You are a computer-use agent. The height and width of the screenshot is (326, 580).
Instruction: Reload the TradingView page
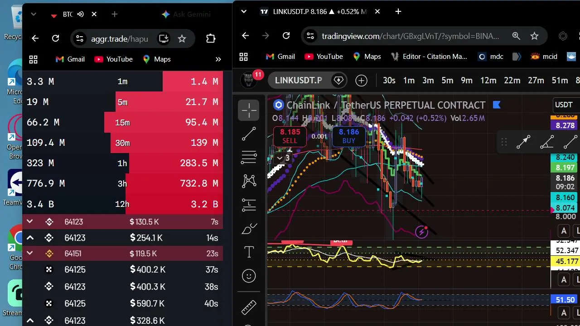[x=286, y=36]
